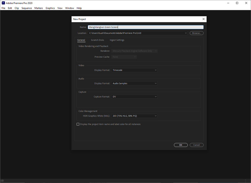
Task: Click the disabled Renderer dropdown
Action: (x=134, y=51)
